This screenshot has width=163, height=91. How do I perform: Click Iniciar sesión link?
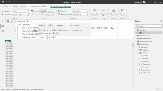pyautogui.click(x=138, y=2)
